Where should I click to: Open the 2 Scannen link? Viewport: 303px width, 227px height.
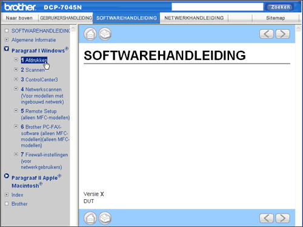(33, 70)
